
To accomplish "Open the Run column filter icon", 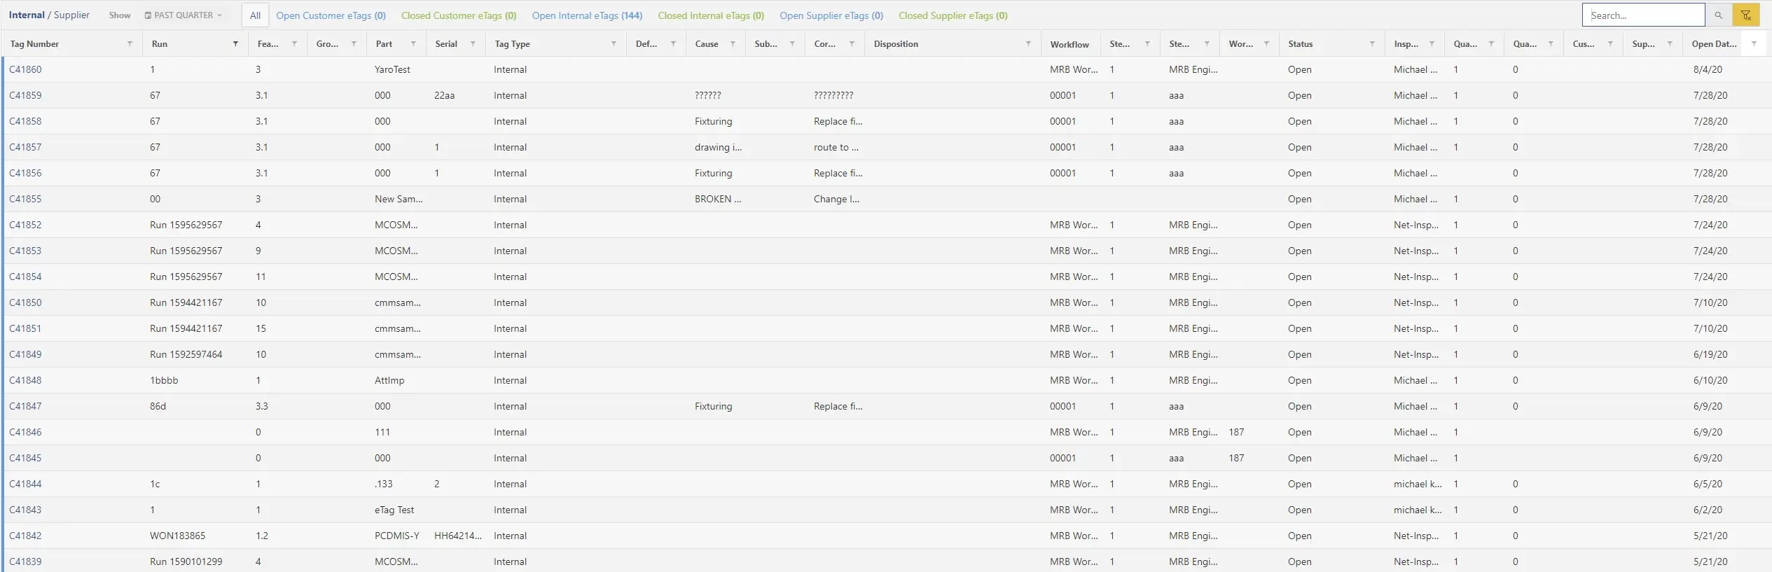I will [x=235, y=44].
